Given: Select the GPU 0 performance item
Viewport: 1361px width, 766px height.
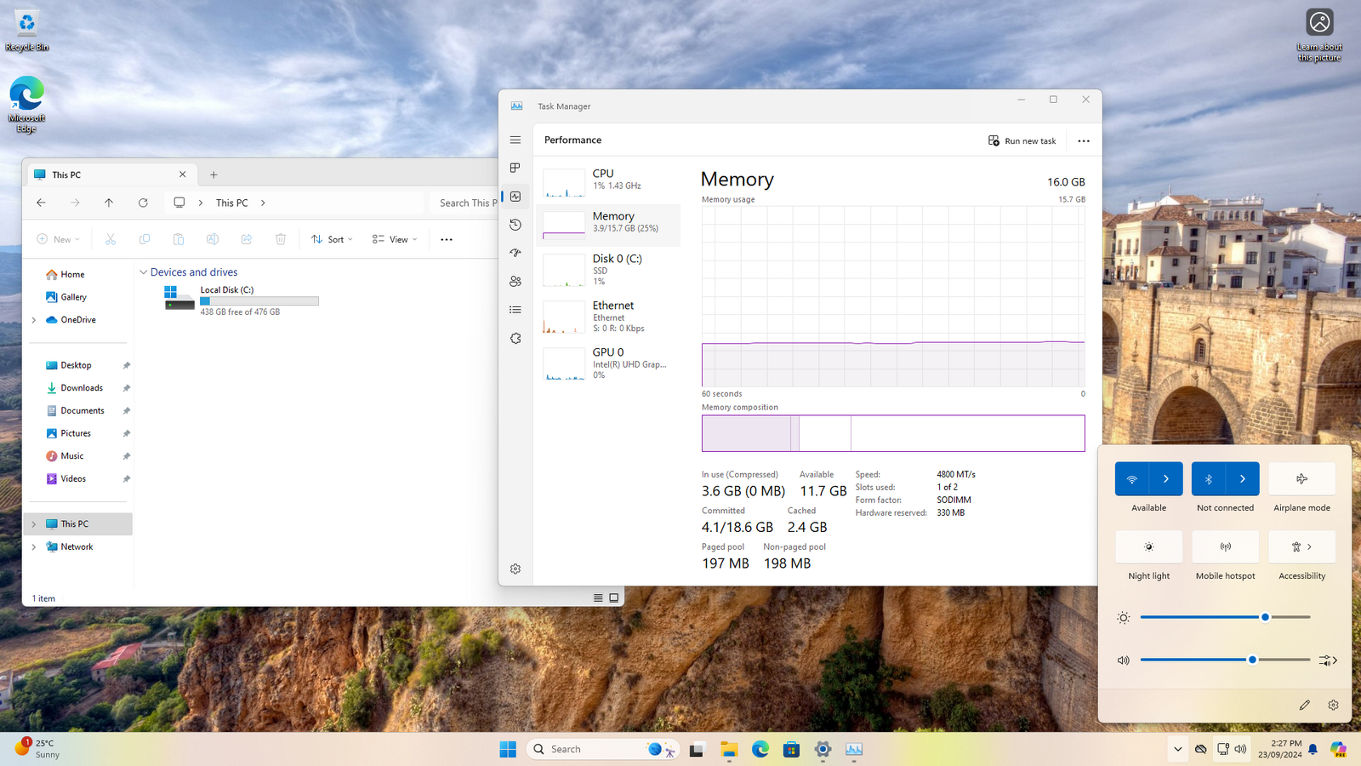Looking at the screenshot, I should 608,363.
